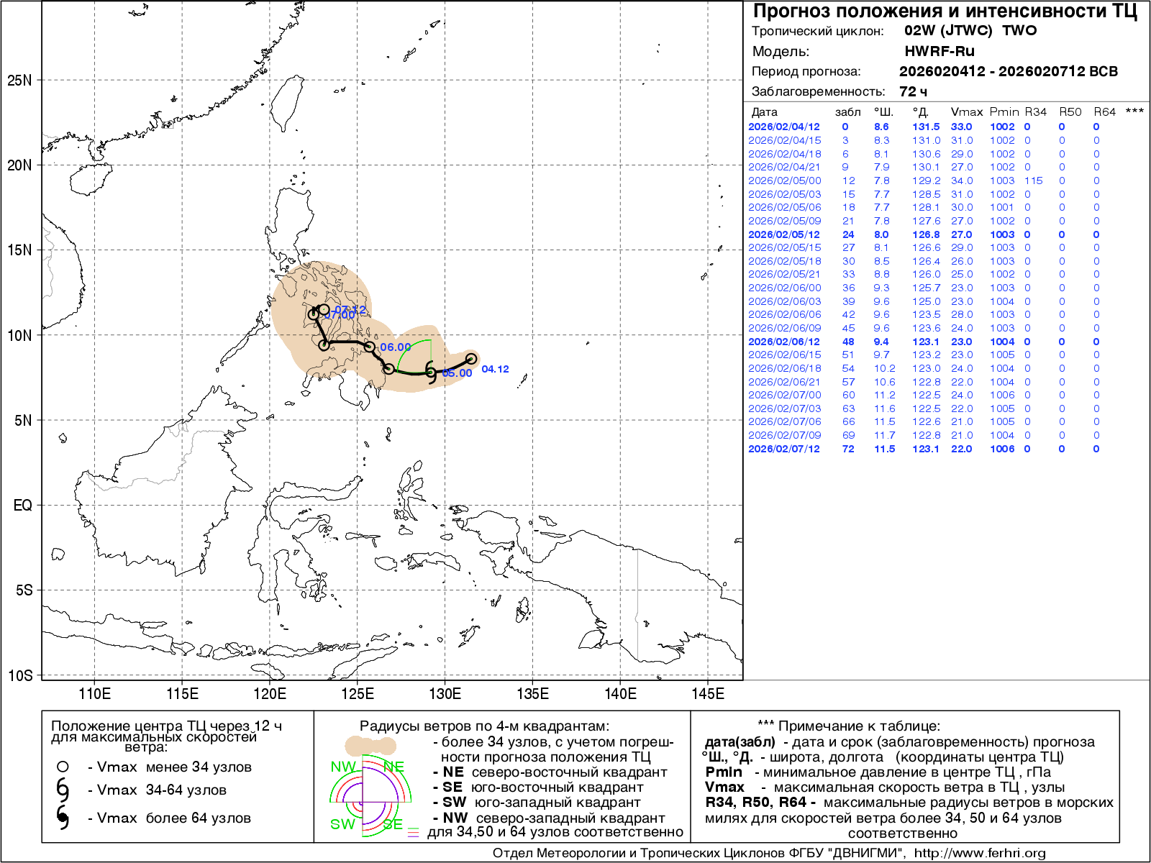
Task: Click the 07.12 track time label
Action: tap(350, 310)
